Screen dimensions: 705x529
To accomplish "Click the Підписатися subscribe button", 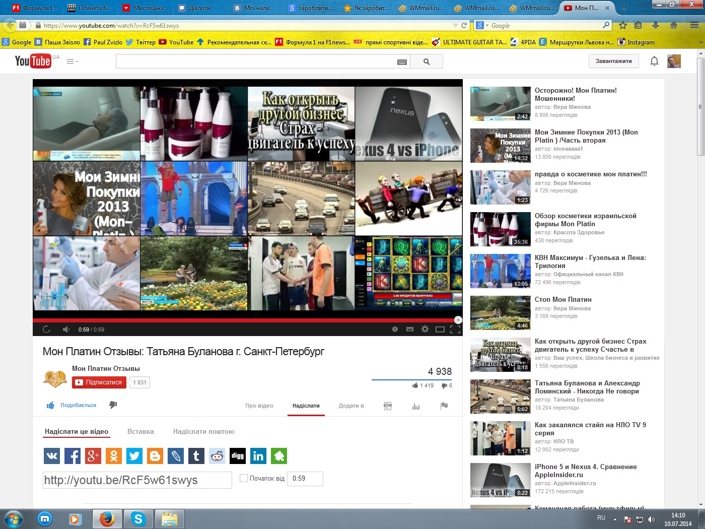I will [x=99, y=382].
